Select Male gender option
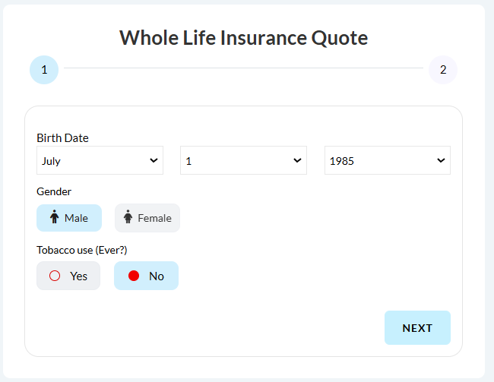The width and height of the screenshot is (494, 382). coord(69,218)
